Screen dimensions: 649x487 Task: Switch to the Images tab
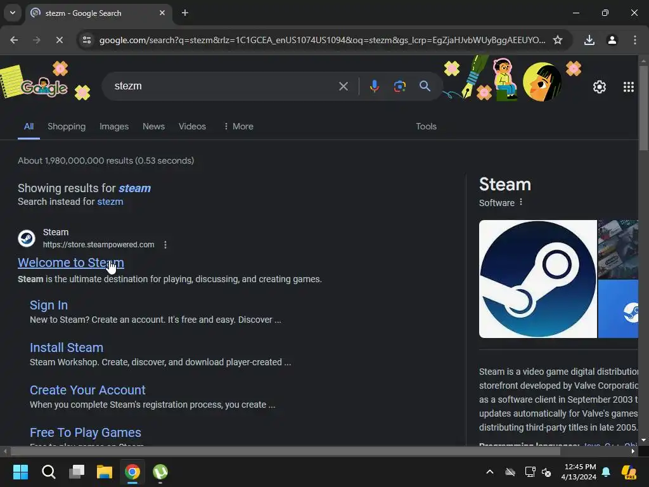[x=114, y=127]
